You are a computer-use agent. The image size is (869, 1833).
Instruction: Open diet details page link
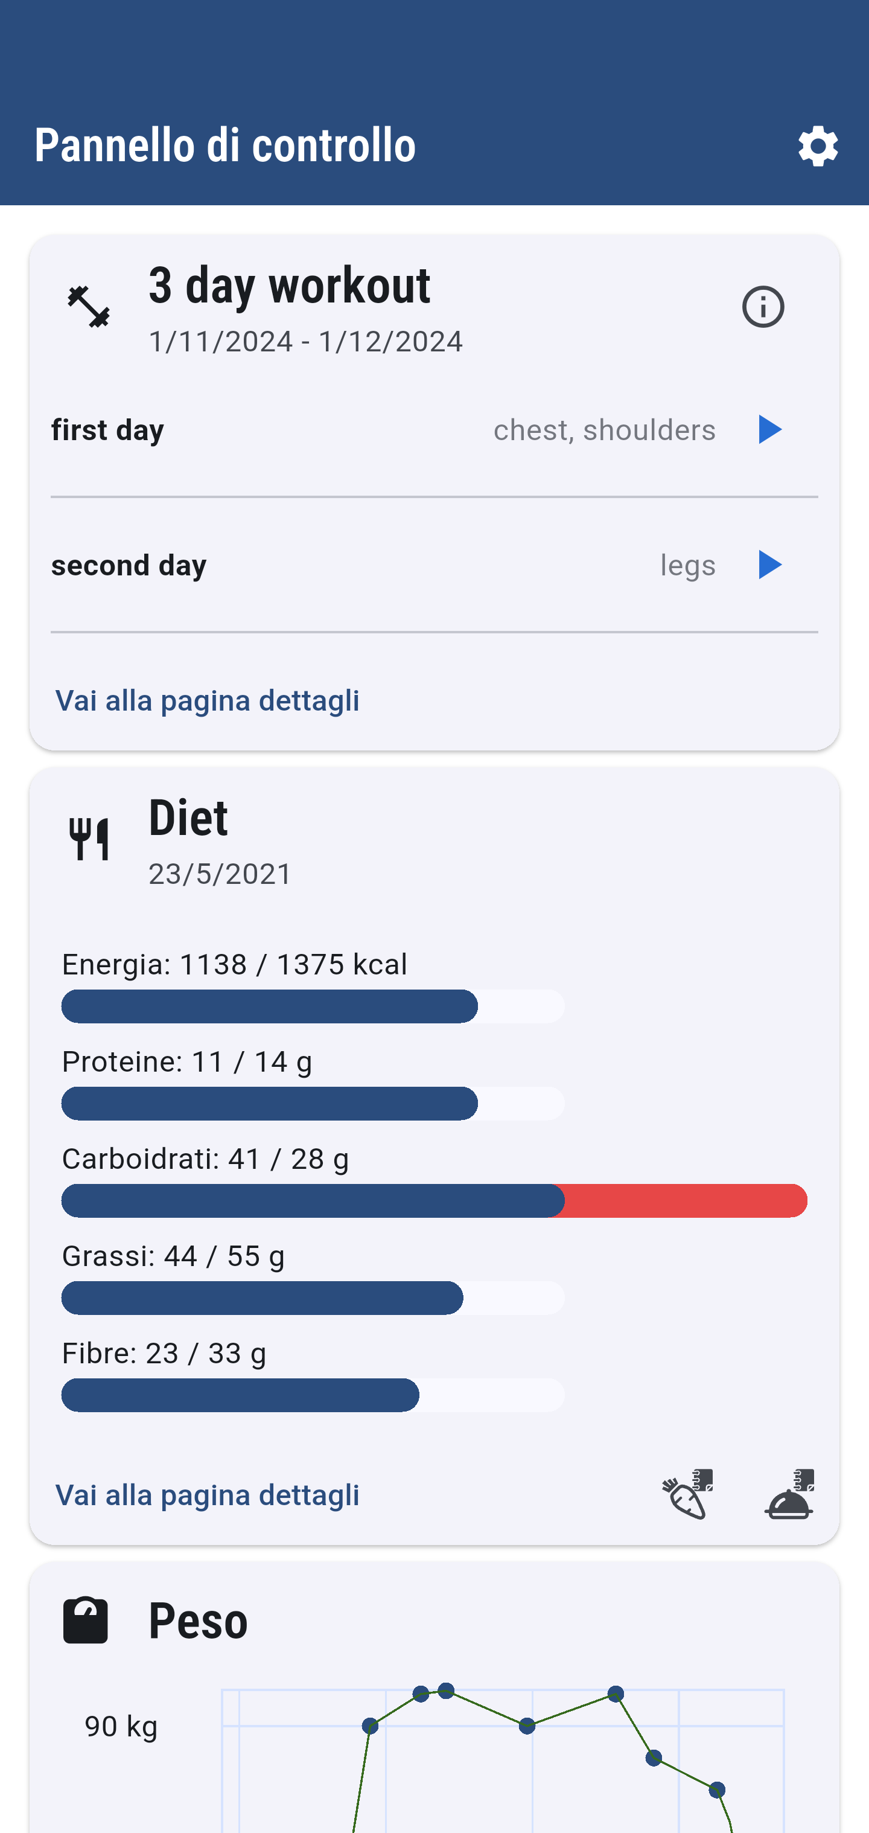pyautogui.click(x=208, y=1495)
